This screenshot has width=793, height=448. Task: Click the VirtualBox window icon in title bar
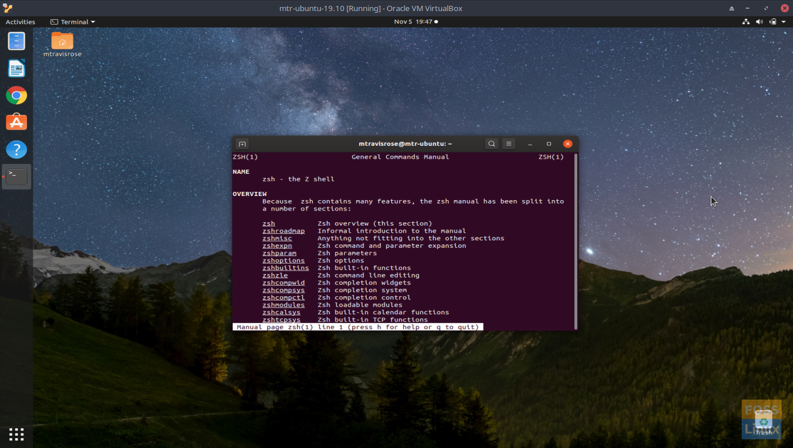tap(8, 8)
